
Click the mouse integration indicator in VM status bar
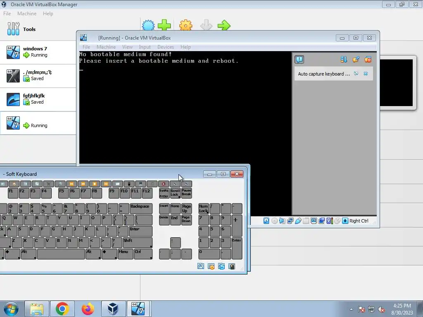pyautogui.click(x=337, y=221)
